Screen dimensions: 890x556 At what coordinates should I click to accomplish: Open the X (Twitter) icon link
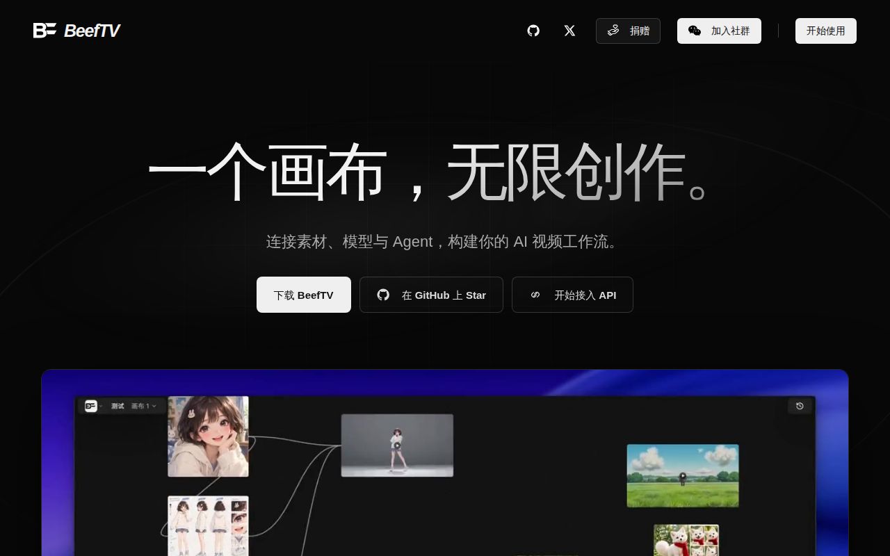(569, 31)
